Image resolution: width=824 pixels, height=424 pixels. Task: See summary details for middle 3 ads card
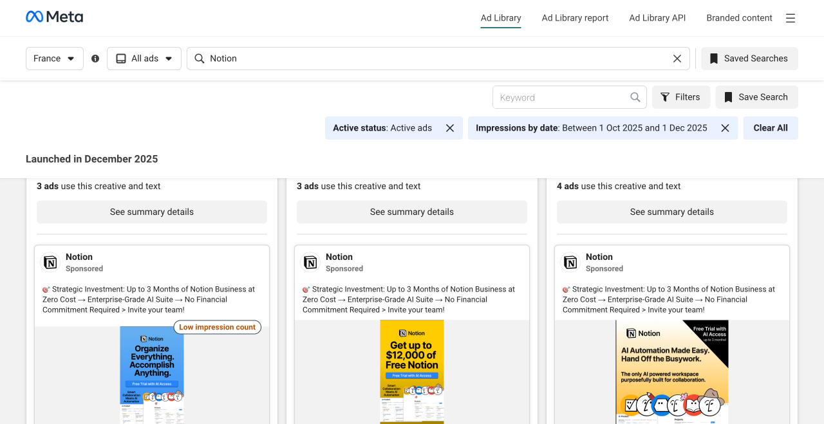click(x=412, y=212)
